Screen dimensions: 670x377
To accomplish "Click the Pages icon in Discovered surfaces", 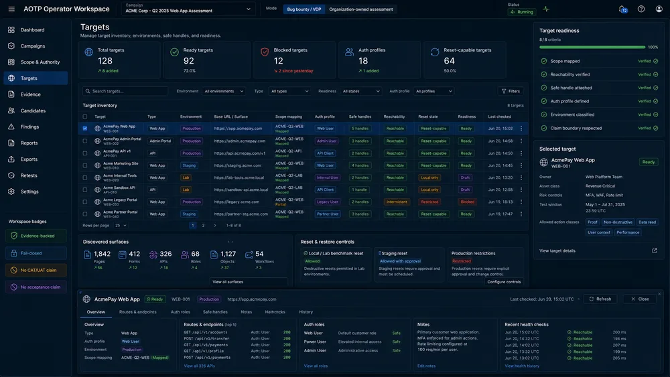I will 88,255.
